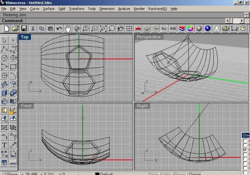The height and width of the screenshot is (175, 250).
Task: Click the Undo arrow icon
Action: point(59,29)
